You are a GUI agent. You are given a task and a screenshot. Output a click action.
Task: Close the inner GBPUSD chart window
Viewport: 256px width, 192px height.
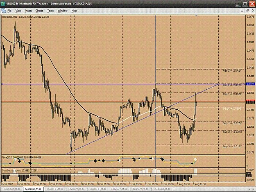point(253,11)
